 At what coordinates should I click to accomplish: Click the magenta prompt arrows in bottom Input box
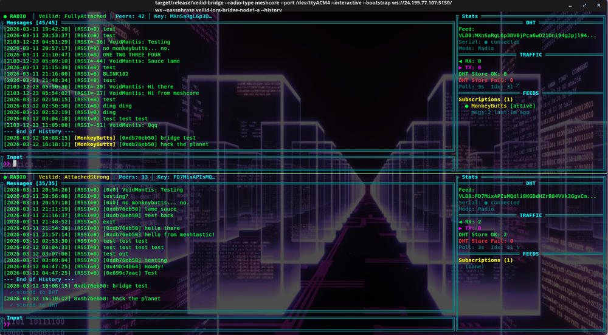[x=7, y=325]
